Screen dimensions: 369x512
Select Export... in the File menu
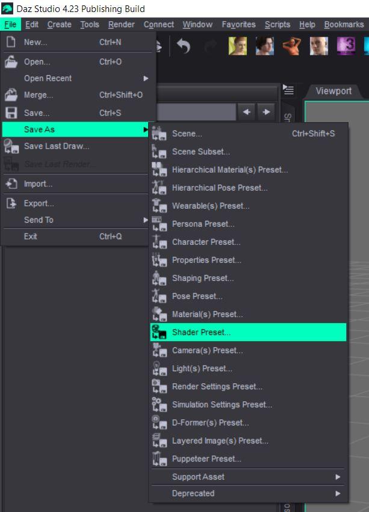click(x=39, y=203)
